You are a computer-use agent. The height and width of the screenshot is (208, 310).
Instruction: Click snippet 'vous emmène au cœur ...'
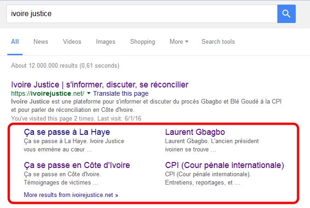(58, 149)
